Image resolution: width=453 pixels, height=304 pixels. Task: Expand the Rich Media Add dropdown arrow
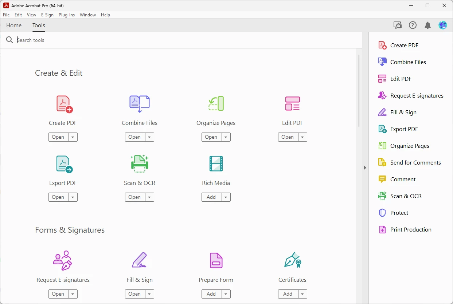pos(226,197)
